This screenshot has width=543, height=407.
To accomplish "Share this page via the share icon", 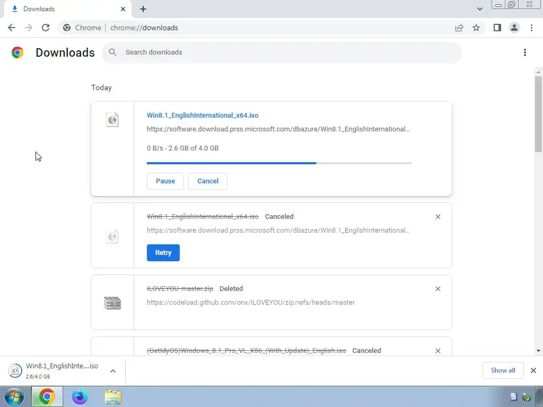I will tap(459, 28).
